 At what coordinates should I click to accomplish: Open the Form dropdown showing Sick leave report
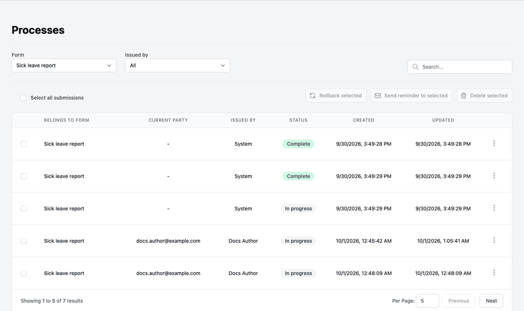[64, 66]
